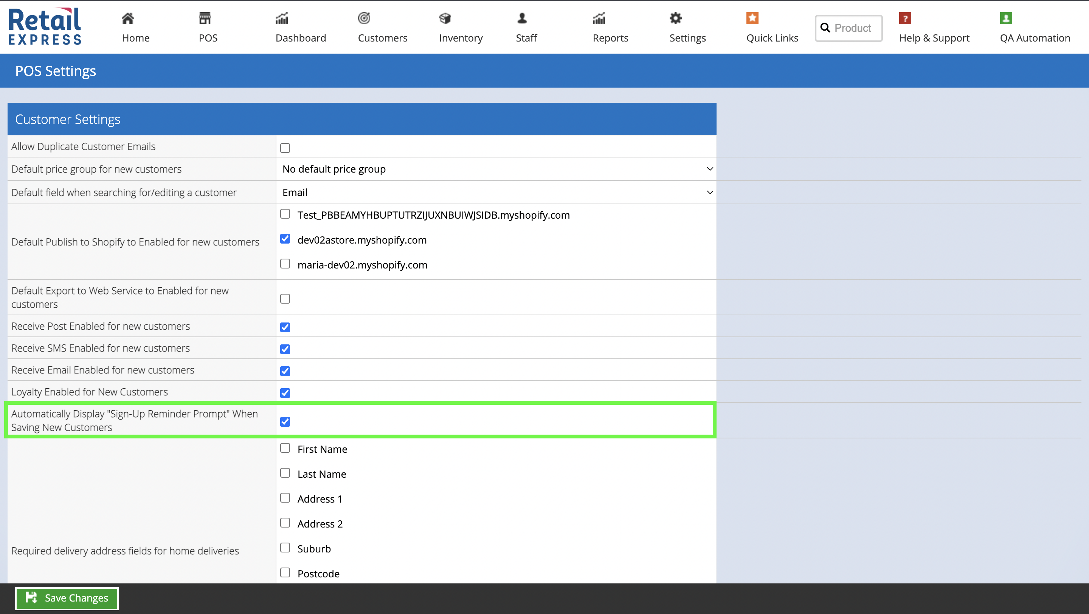1089x614 pixels.
Task: Untick Sign-Up Reminder Prompt checkbox
Action: tap(285, 421)
